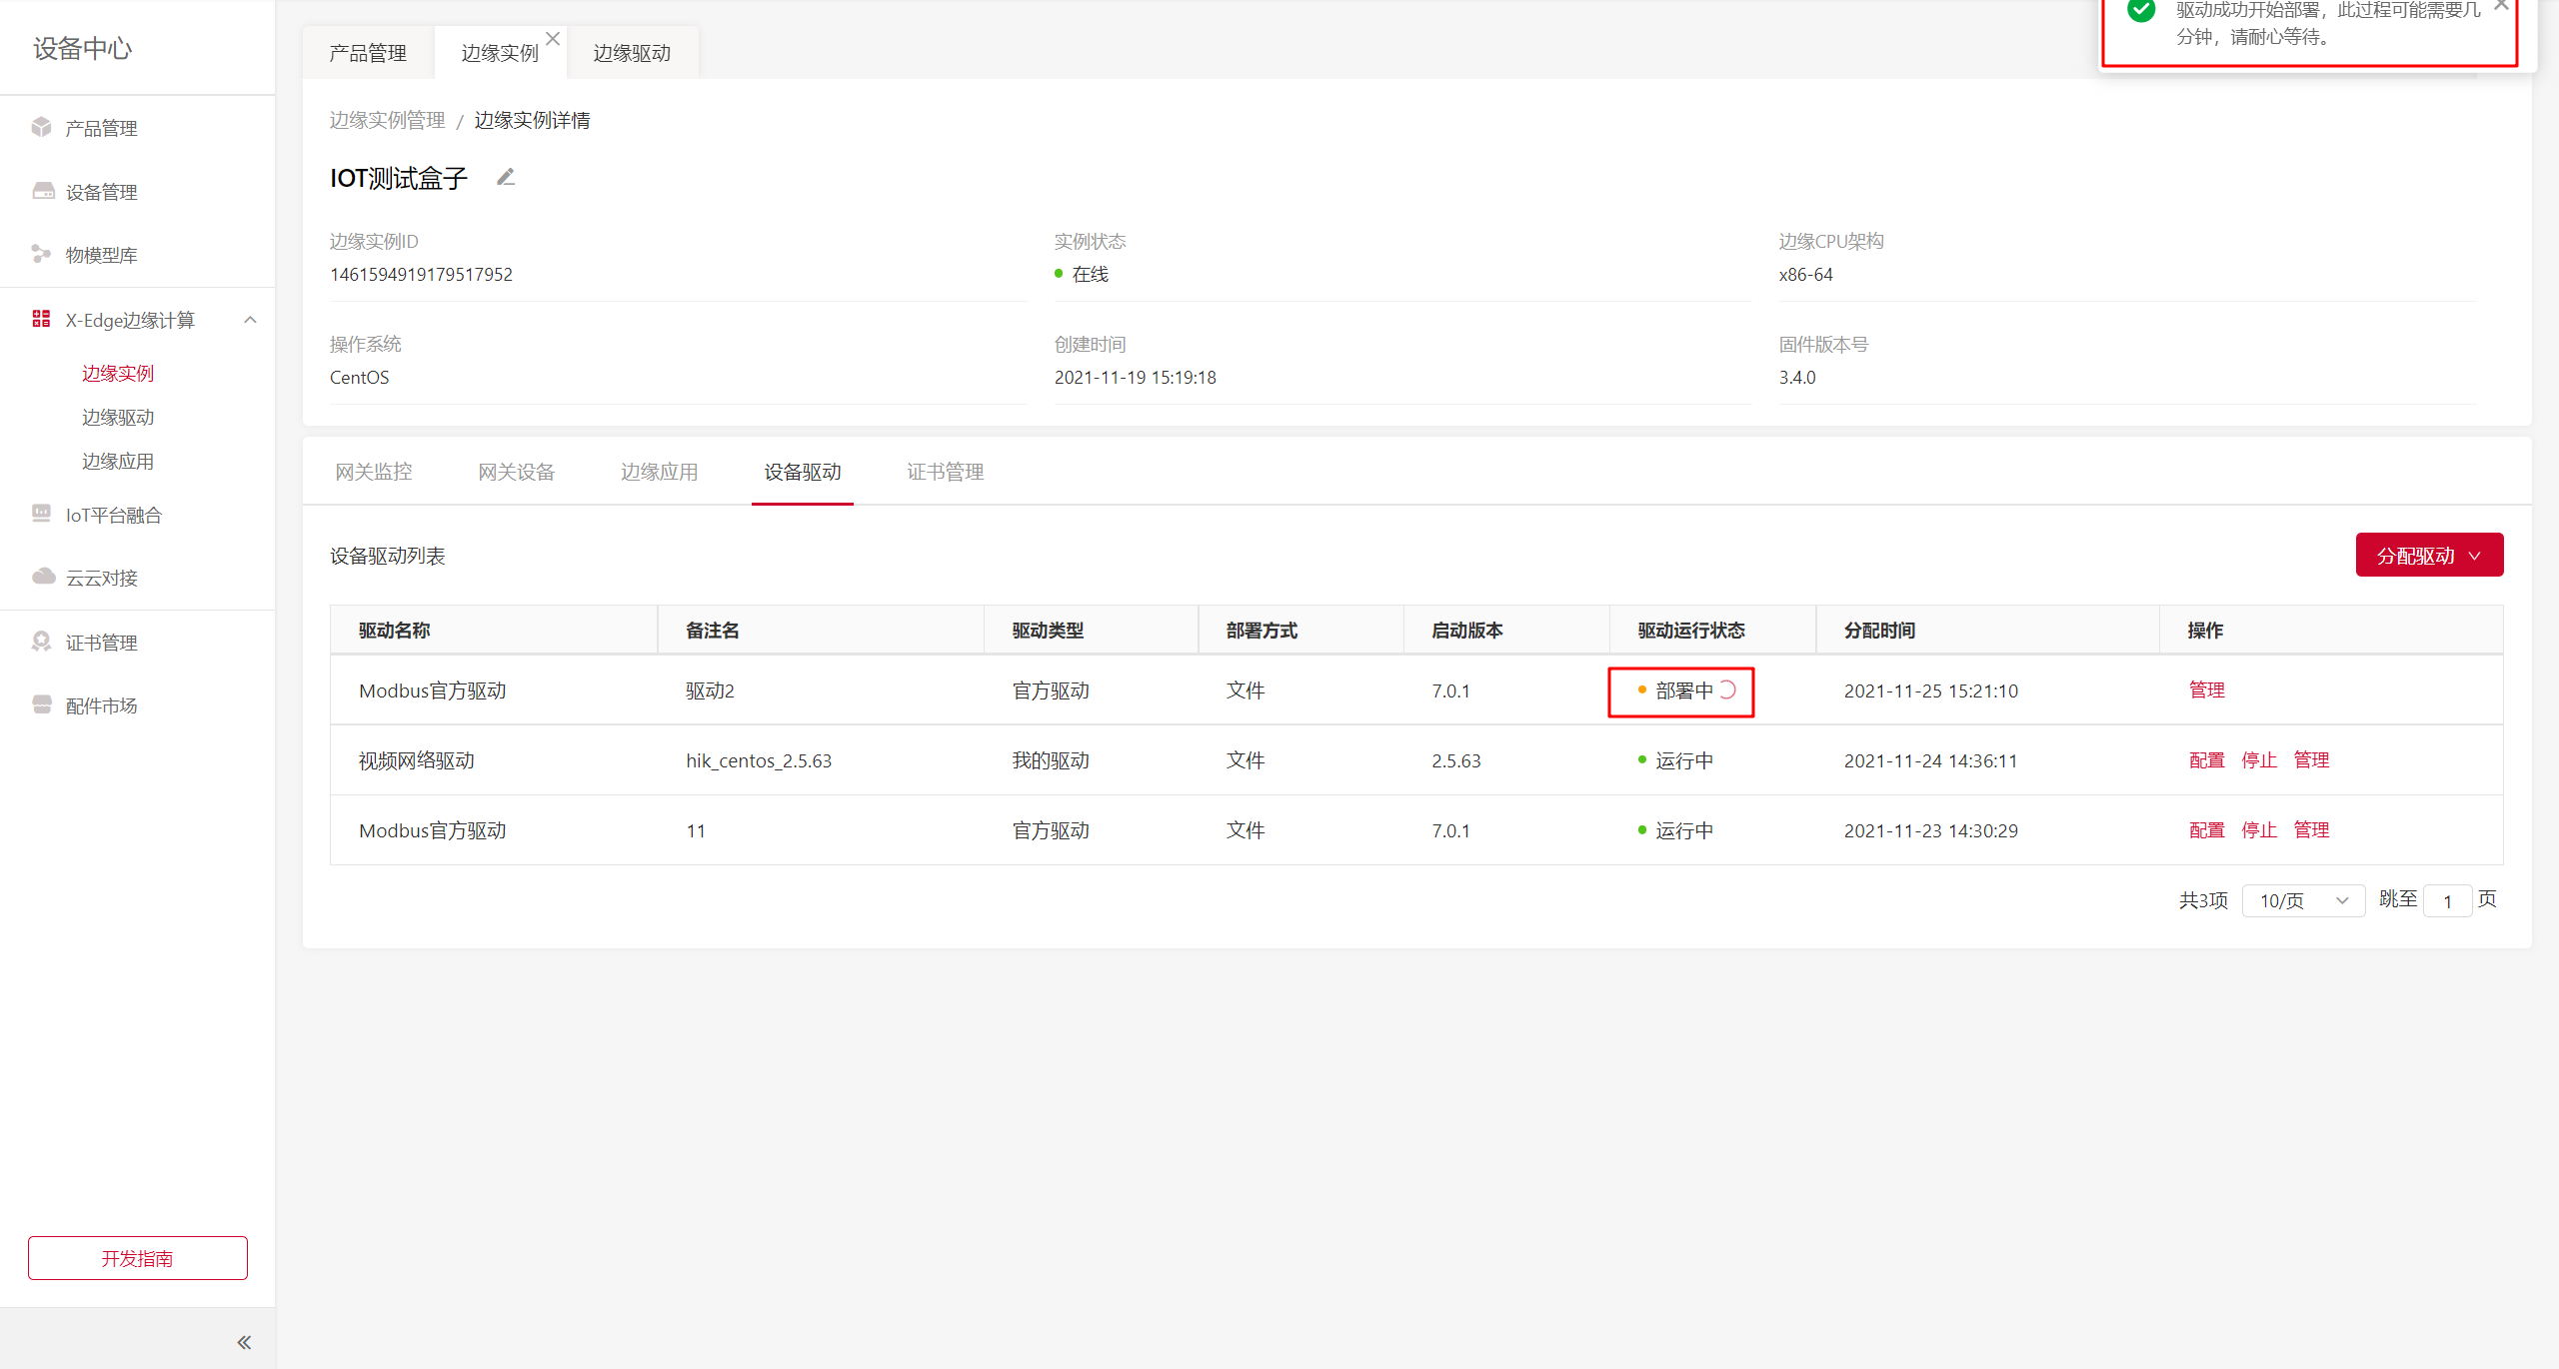The width and height of the screenshot is (2559, 1369).
Task: Click the 云云对接 cloud icon
Action: (x=43, y=577)
